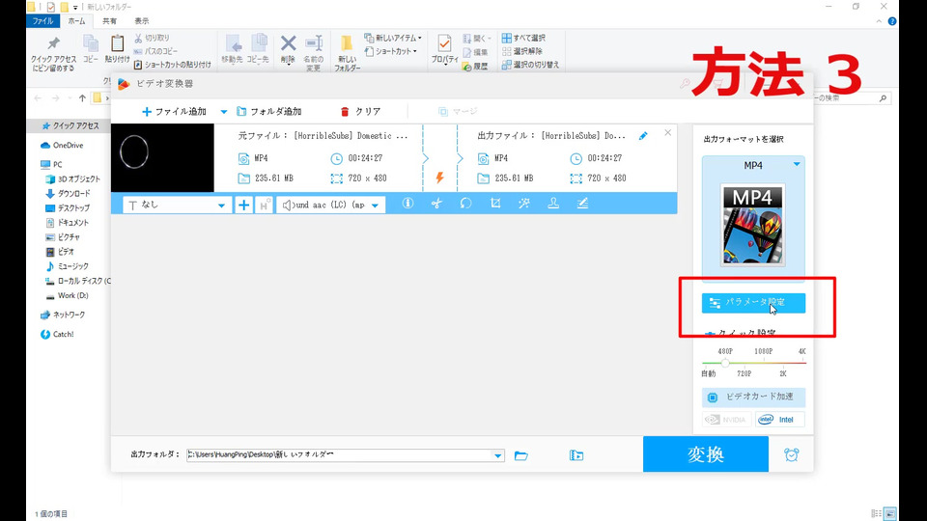Image resolution: width=927 pixels, height=521 pixels.
Task: Open the audio track und aac dropdown
Action: (x=330, y=205)
